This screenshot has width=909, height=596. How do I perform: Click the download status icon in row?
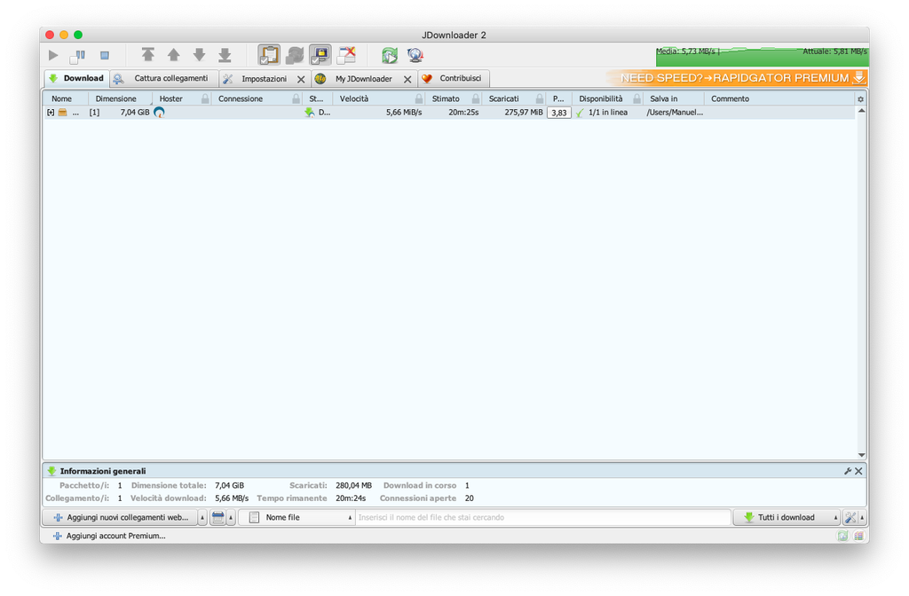click(x=309, y=113)
